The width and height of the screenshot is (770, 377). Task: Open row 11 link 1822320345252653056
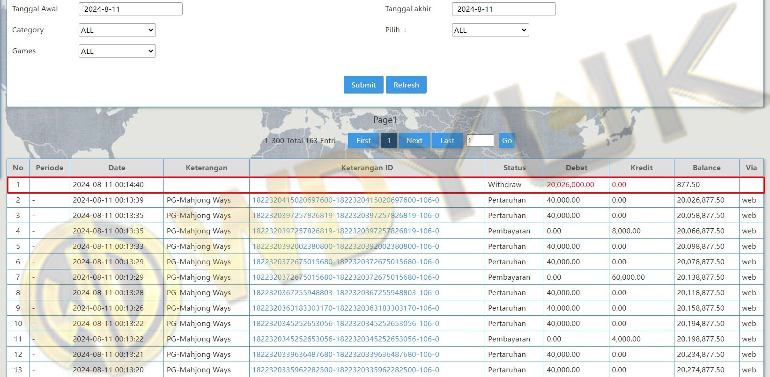click(346, 339)
